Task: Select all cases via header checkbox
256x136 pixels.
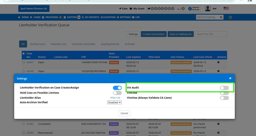Action: 24,54
